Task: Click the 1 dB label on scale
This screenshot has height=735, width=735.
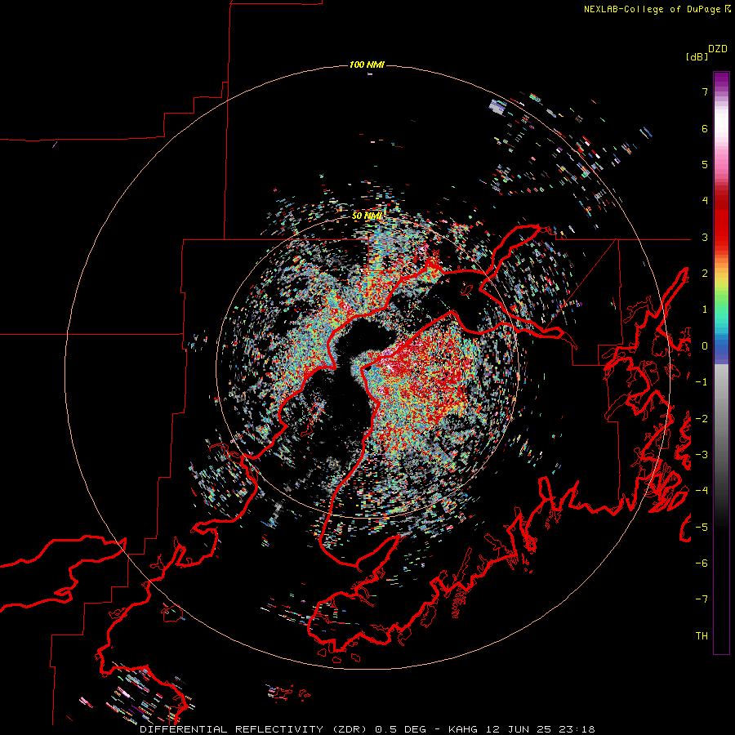Action: pos(705,310)
